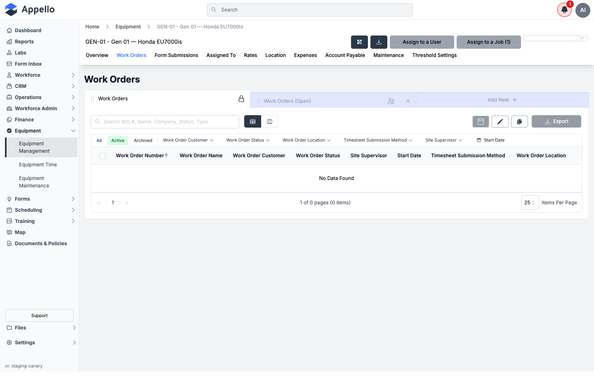Select the All filter
The image size is (594, 379).
coord(99,141)
